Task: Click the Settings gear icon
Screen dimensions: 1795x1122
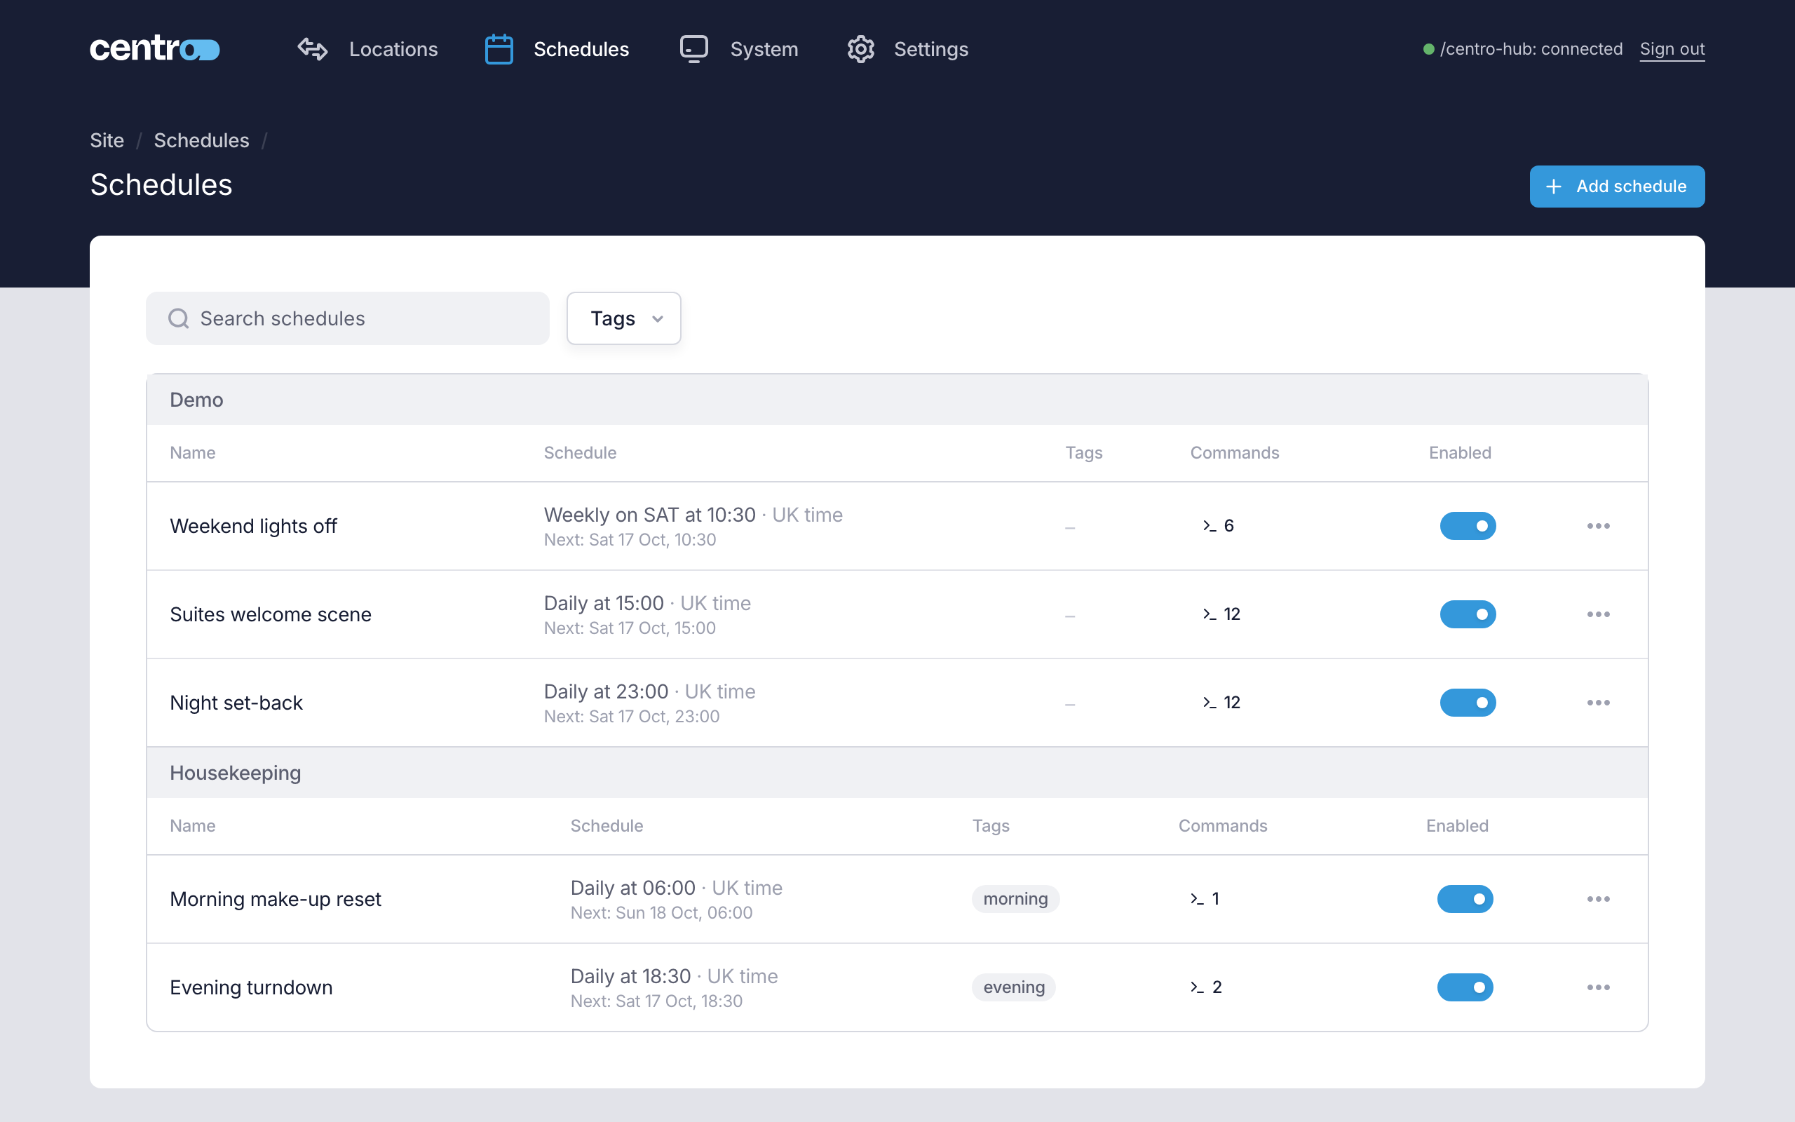Action: point(861,49)
